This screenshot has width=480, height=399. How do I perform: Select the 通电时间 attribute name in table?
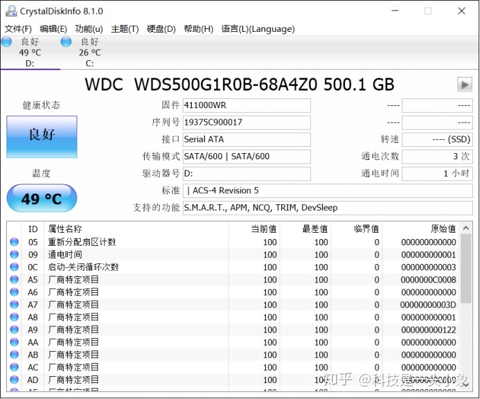point(65,255)
